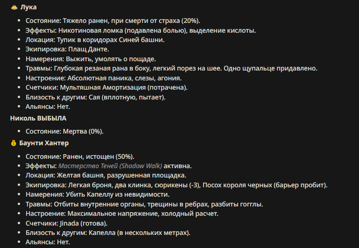Click the Счетчики: Мультяшная Амортизация line
This screenshot has height=248, width=359.
(x=106, y=87)
